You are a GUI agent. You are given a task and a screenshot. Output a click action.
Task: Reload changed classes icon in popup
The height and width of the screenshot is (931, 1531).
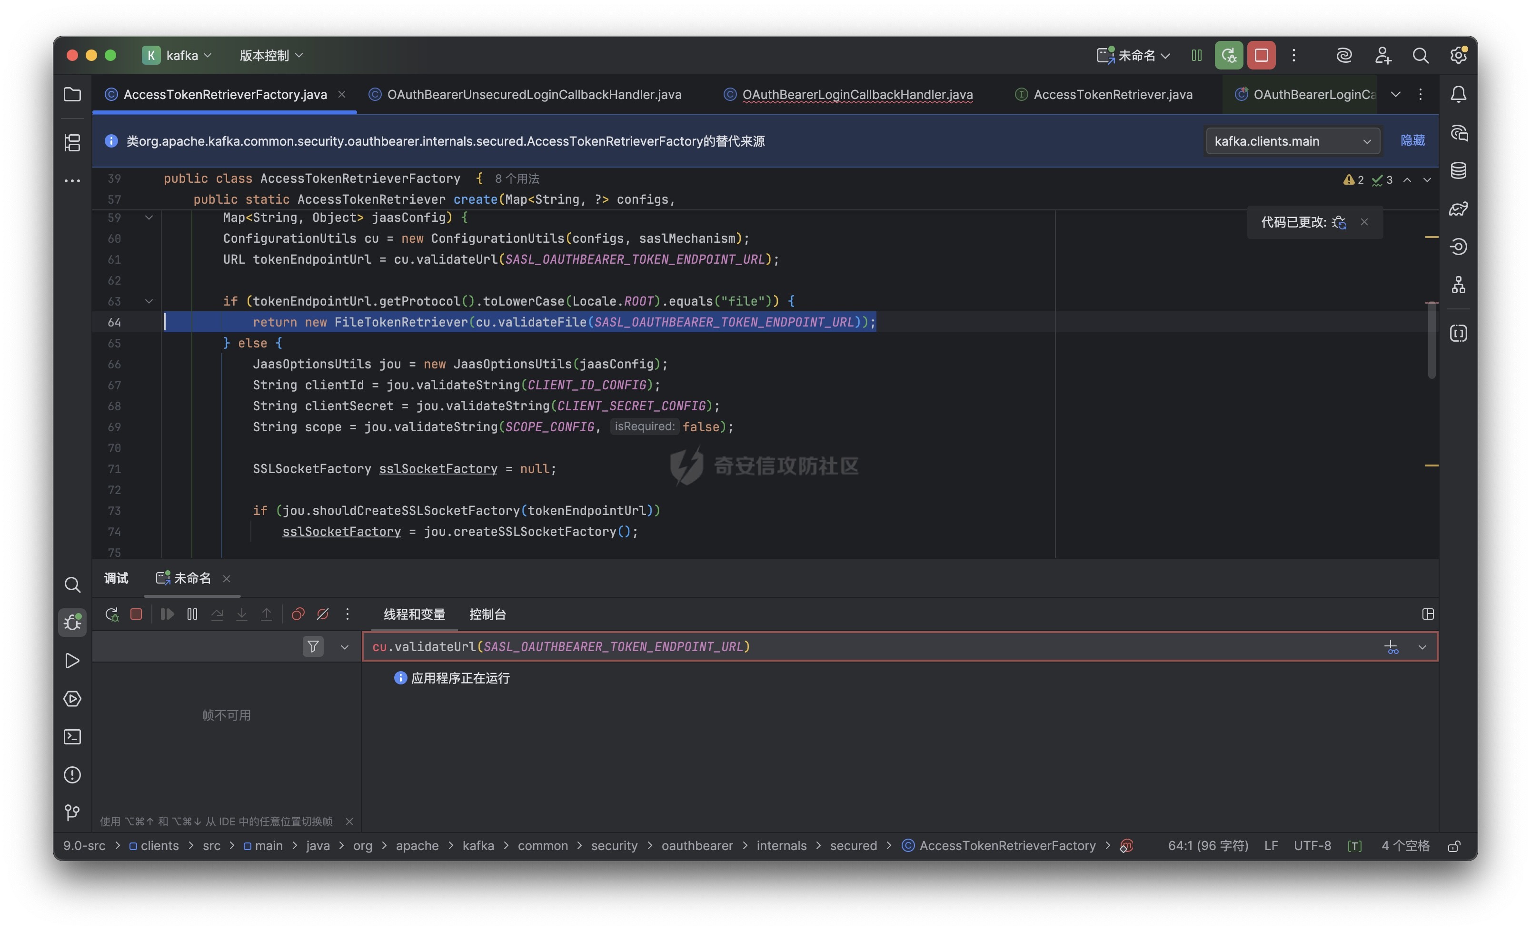(x=1339, y=222)
